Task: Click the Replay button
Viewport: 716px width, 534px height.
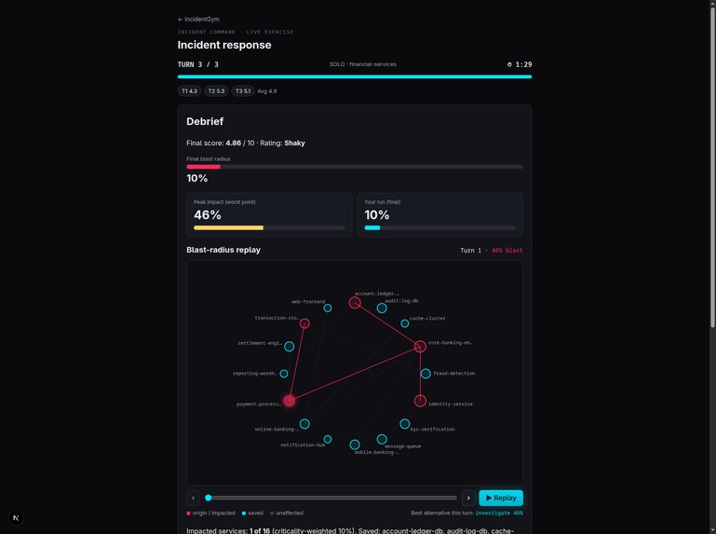Action: coord(501,498)
